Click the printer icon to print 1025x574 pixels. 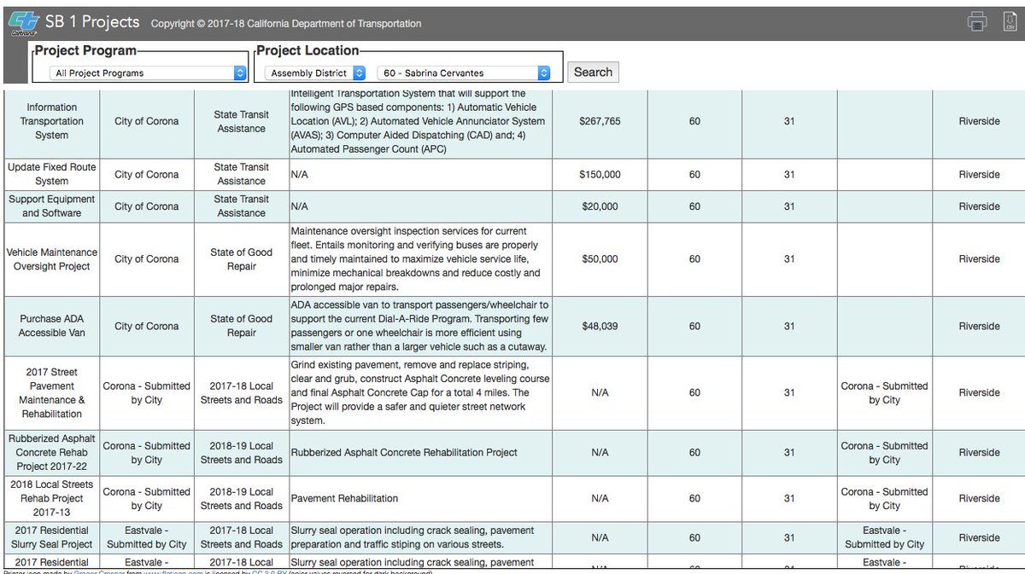[x=976, y=22]
